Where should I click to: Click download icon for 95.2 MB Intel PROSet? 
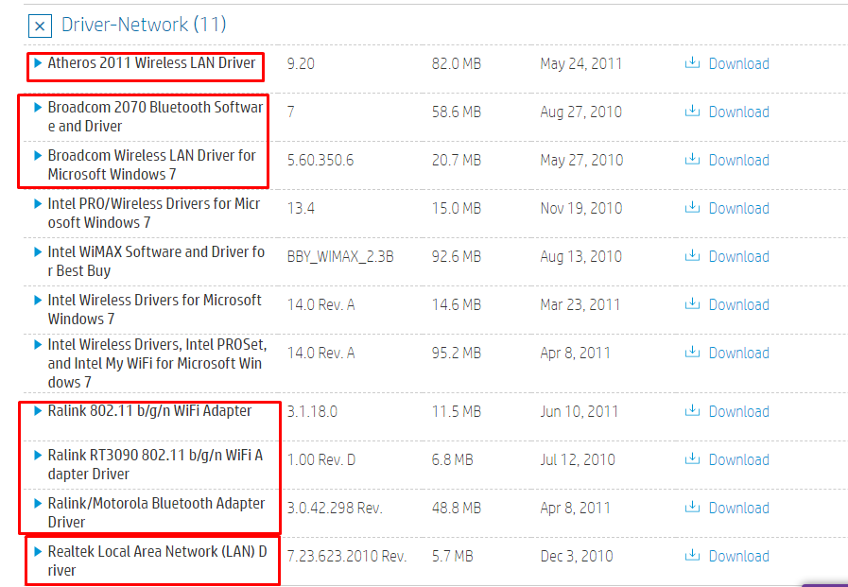pyautogui.click(x=692, y=352)
